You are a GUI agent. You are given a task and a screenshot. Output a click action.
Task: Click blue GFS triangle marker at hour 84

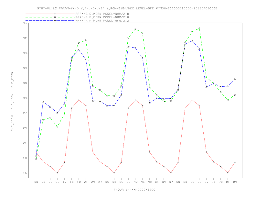click(235, 79)
